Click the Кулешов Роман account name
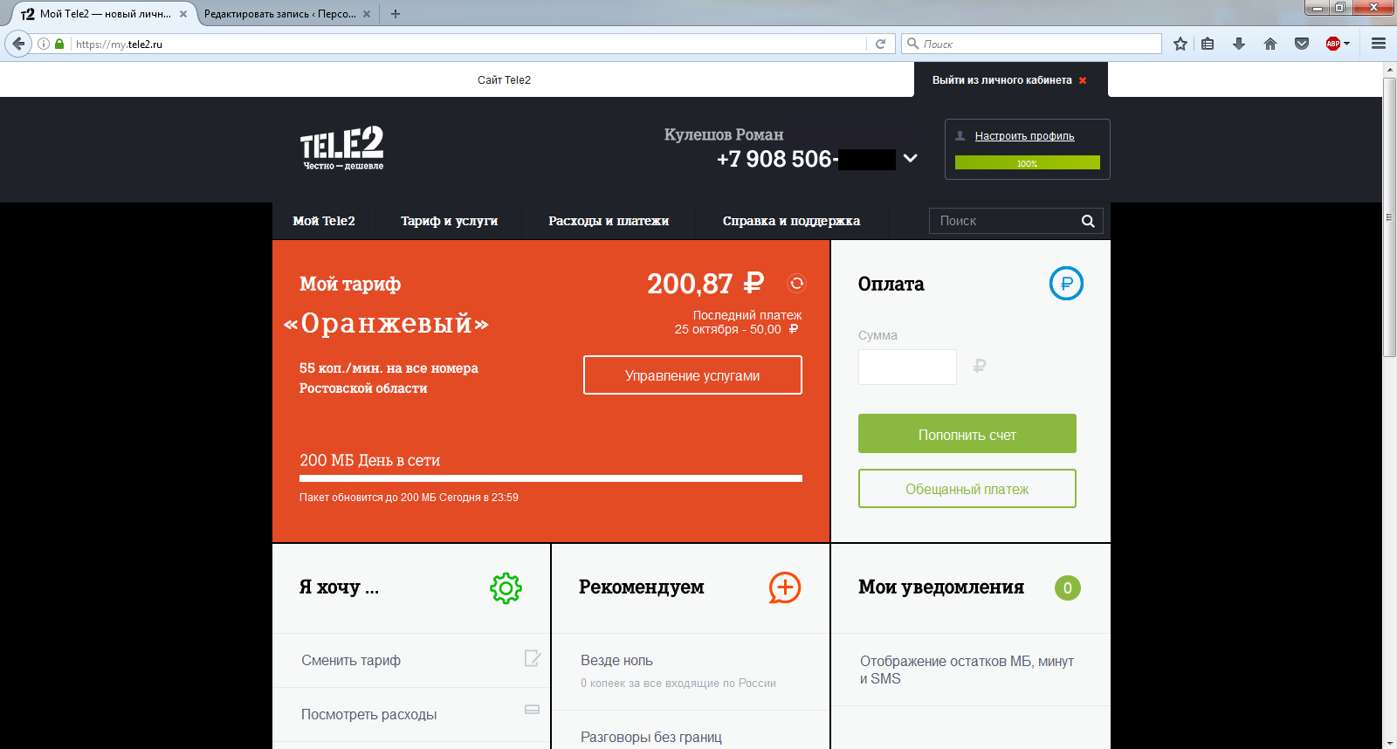The height and width of the screenshot is (749, 1397). point(724,134)
